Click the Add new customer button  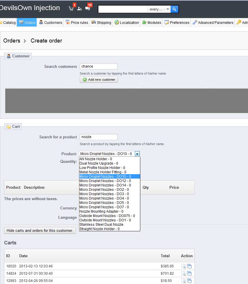tap(99, 80)
